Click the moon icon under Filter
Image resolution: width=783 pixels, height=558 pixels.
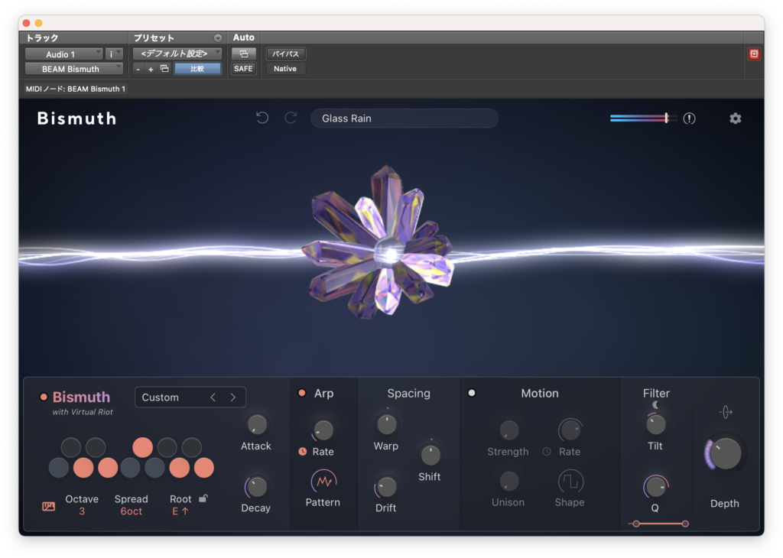(x=655, y=405)
